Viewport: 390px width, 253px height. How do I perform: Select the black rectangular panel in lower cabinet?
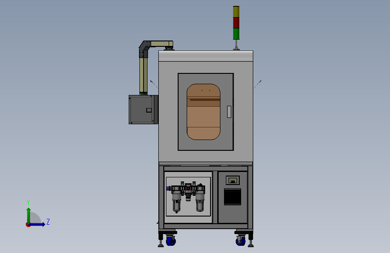233,197
